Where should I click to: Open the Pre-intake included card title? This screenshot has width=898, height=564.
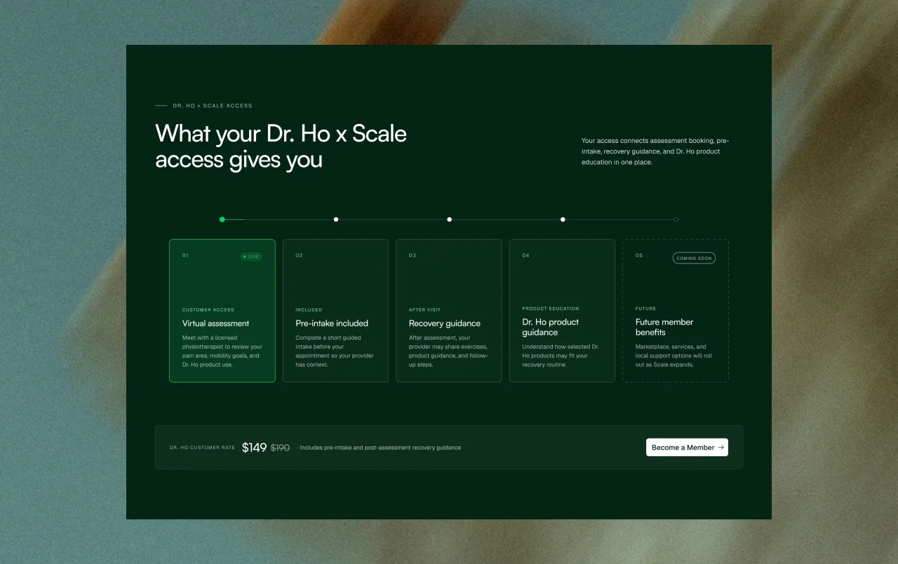[332, 324]
